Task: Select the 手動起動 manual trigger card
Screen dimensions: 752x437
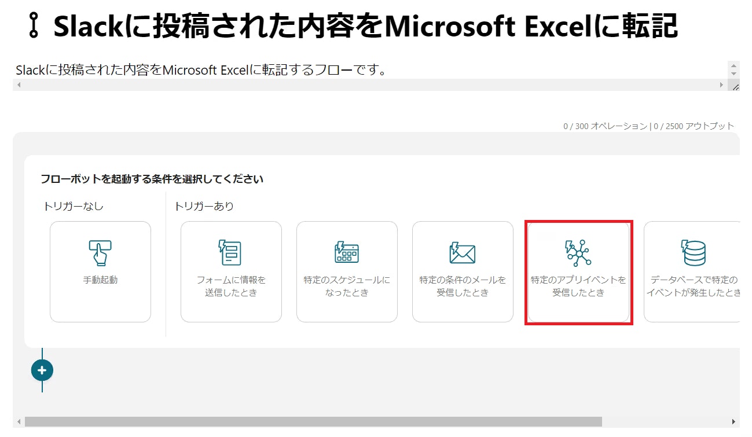Action: 100,271
